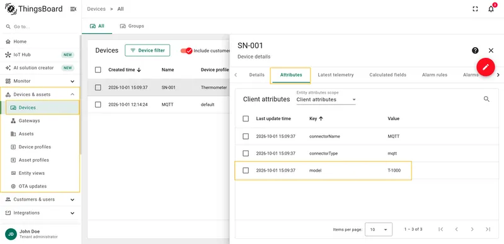Open the Calculated fields tab
The height and width of the screenshot is (244, 504).
pos(387,75)
